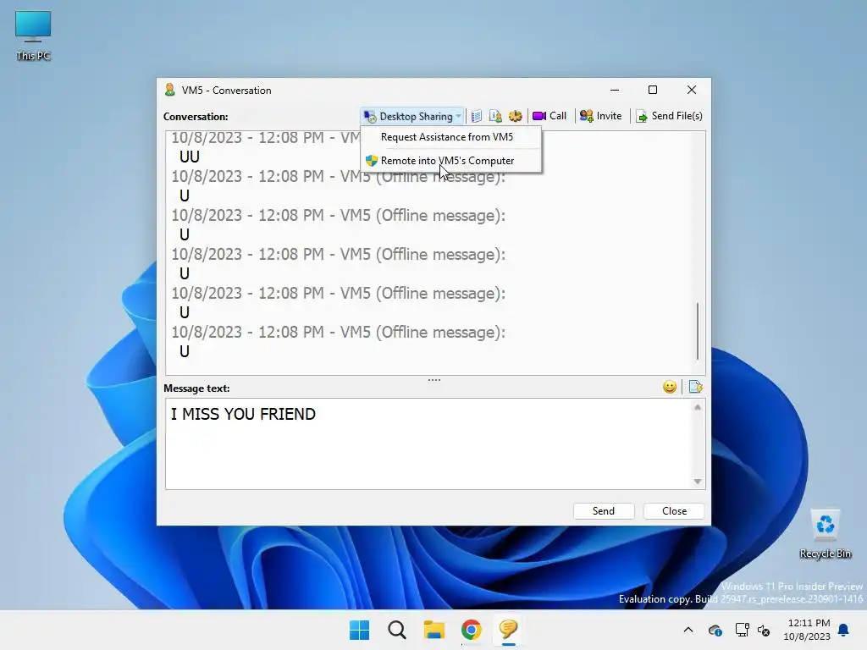Close the conversation with Close button
This screenshot has width=867, height=650.
(x=674, y=511)
